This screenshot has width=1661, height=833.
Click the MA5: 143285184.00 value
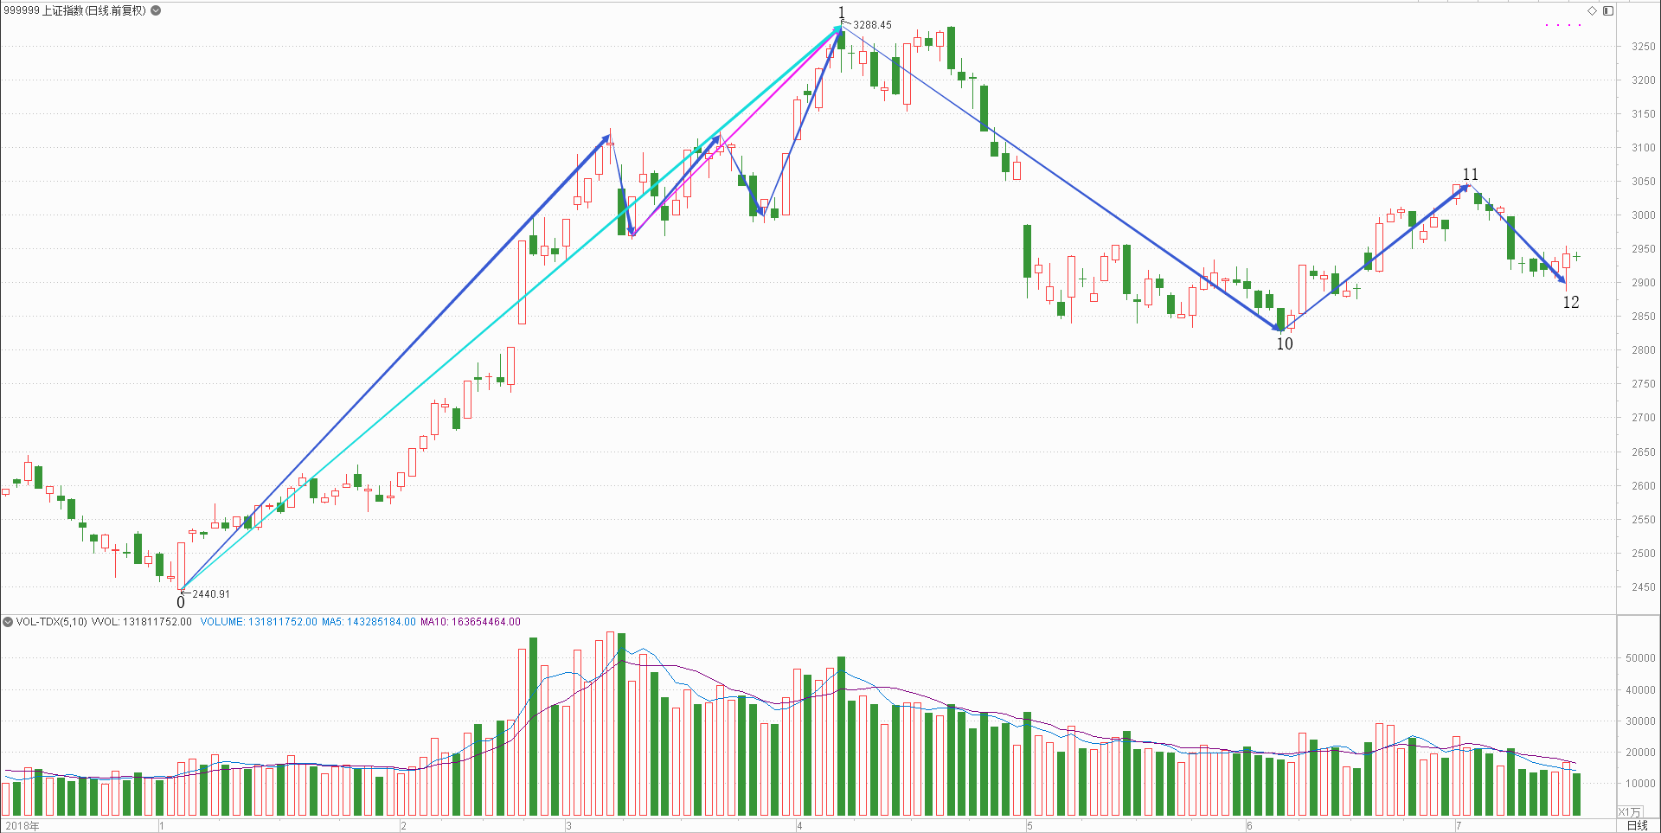(x=369, y=621)
